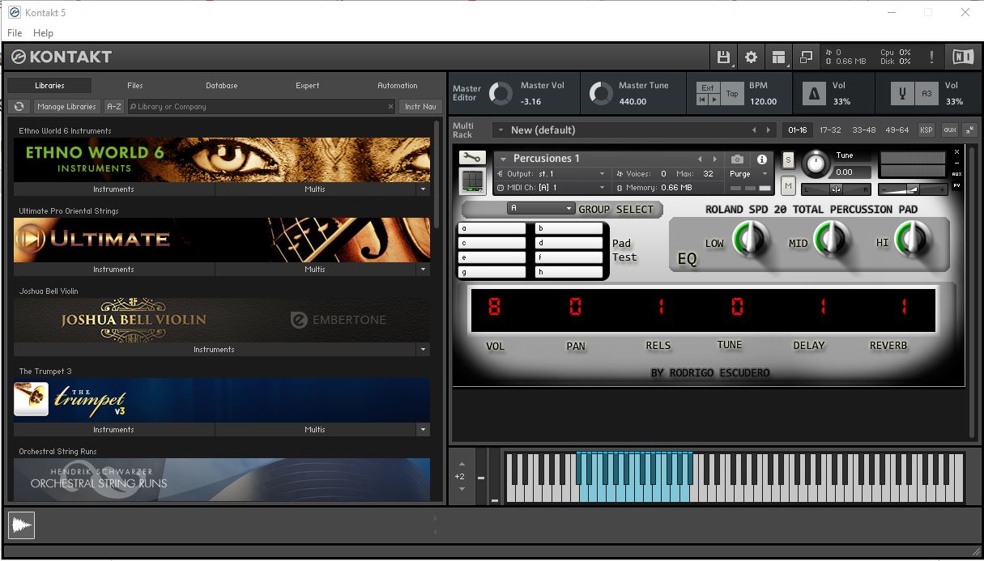This screenshot has width=984, height=561.
Task: Click the instrument pan slider
Action: click(x=836, y=189)
